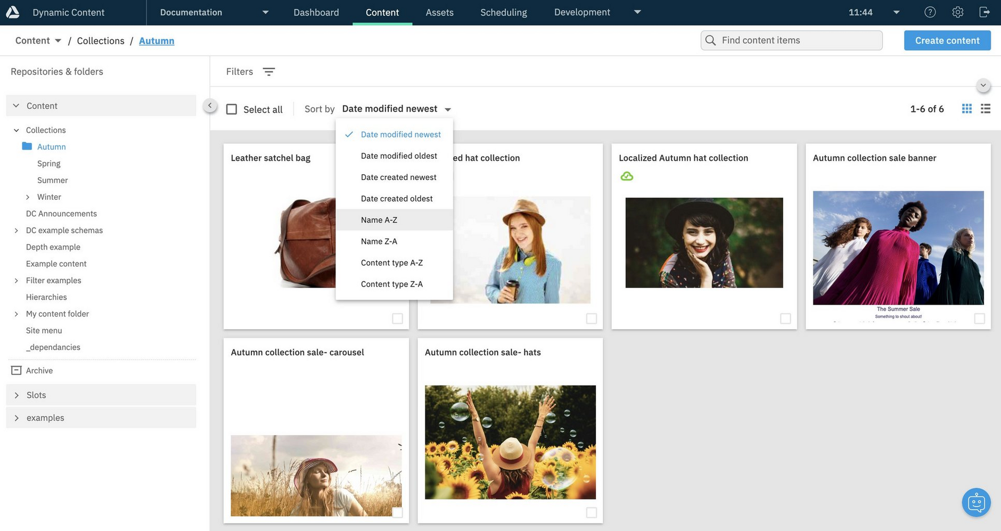Screen dimensions: 1001x531
Task: Open the Scheduling tab
Action: (504, 12)
